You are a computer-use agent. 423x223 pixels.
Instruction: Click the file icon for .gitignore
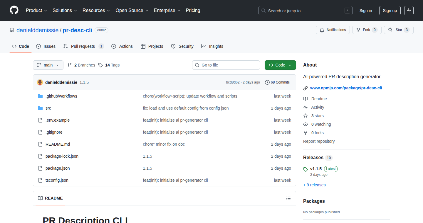pos(40,132)
